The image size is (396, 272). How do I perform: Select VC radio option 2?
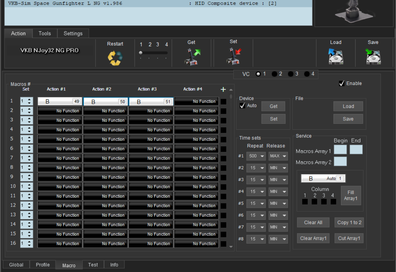(275, 74)
